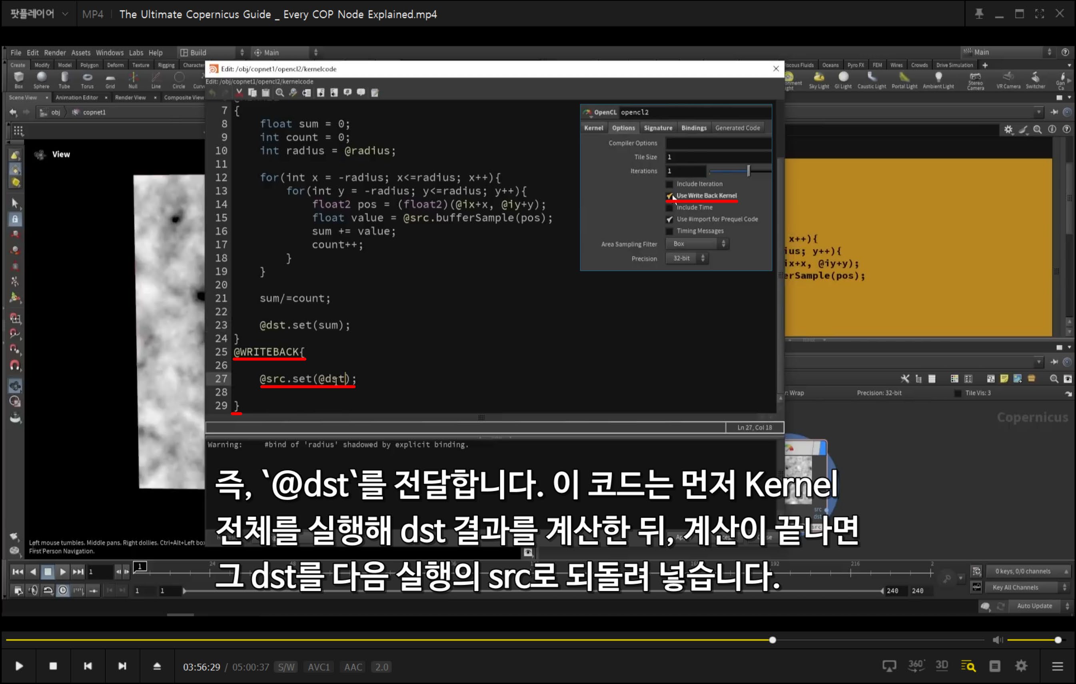This screenshot has width=1076, height=684.
Task: Open PotPlayer settings gear icon
Action: 1021,666
